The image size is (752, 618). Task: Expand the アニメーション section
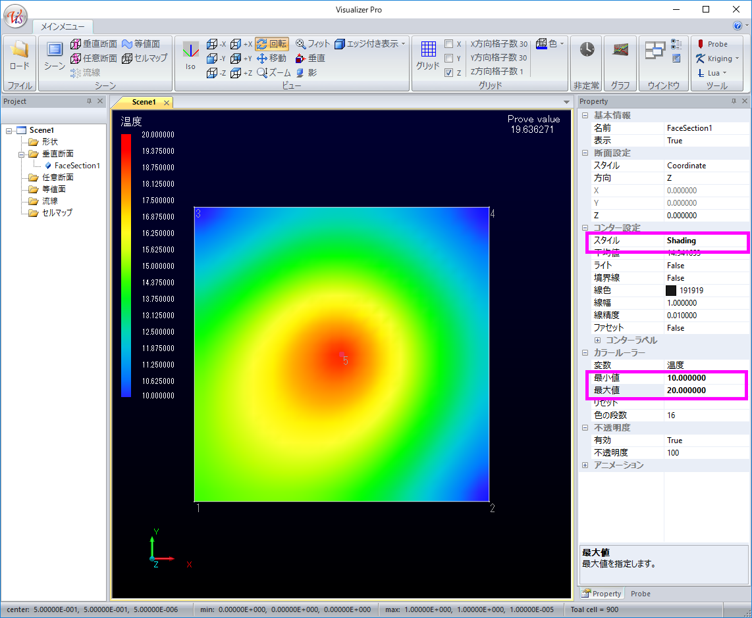click(x=585, y=465)
